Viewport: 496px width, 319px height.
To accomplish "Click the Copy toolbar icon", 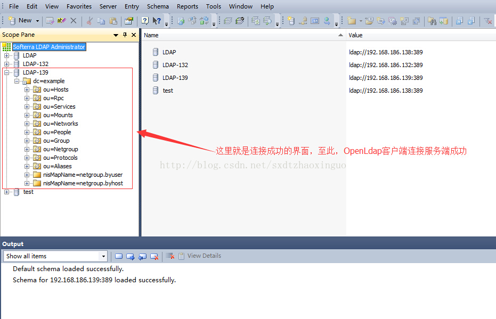I will pyautogui.click(x=101, y=21).
